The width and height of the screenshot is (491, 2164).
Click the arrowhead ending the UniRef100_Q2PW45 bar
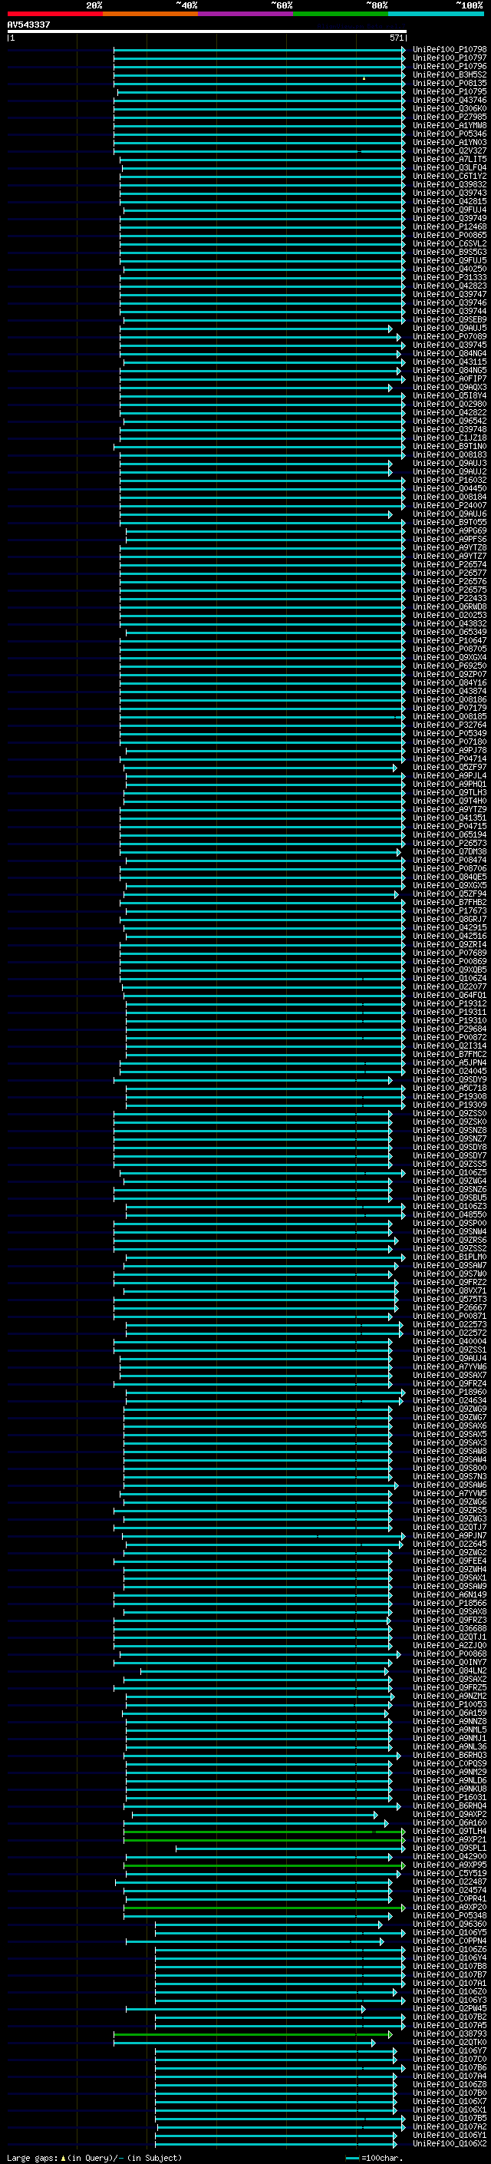pyautogui.click(x=364, y=2009)
